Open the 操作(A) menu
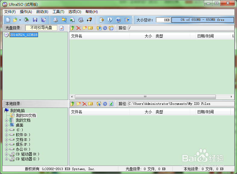The width and height of the screenshot is (237, 174). pyautogui.click(x=26, y=12)
